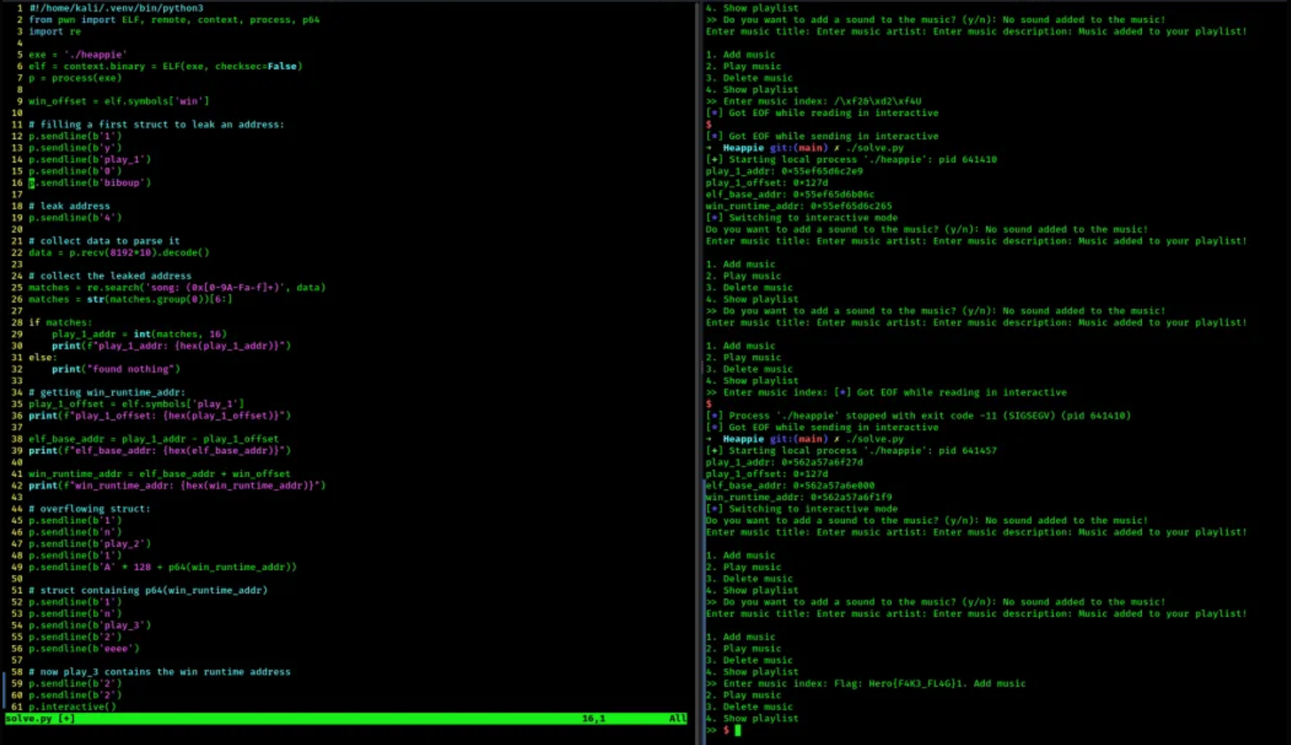Image resolution: width=1291 pixels, height=745 pixels.
Task: Click the shebang line at line 1
Action: click(116, 8)
